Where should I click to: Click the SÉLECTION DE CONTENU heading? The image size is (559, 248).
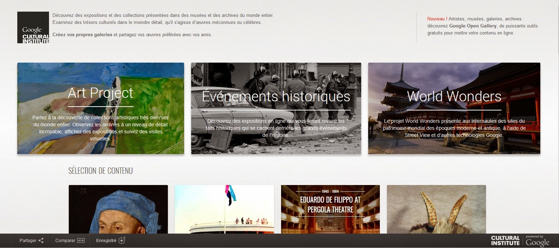pos(101,171)
